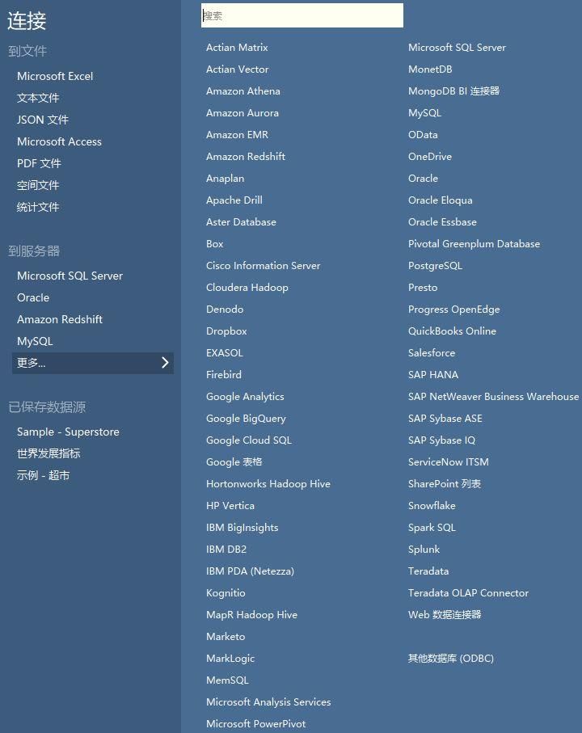Connect to a Microsoft Excel file
Screen dimensions: 582x733
[55, 76]
